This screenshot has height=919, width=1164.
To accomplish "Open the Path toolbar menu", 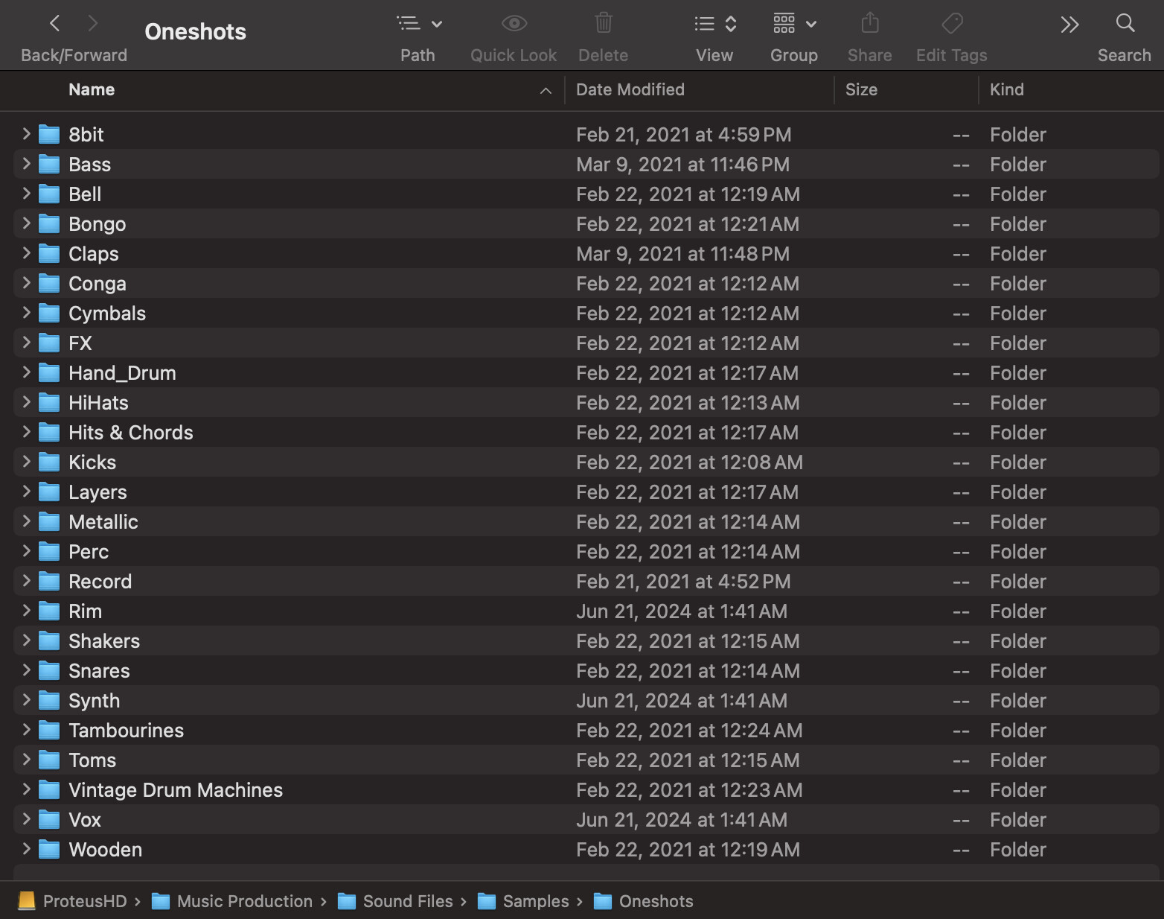I will (x=419, y=24).
